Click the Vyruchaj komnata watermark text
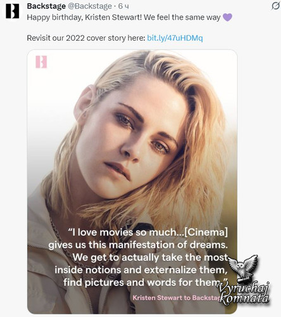The width and height of the screenshot is (281, 317). click(244, 294)
